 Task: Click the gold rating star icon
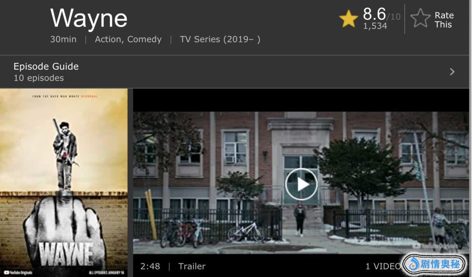[349, 19]
